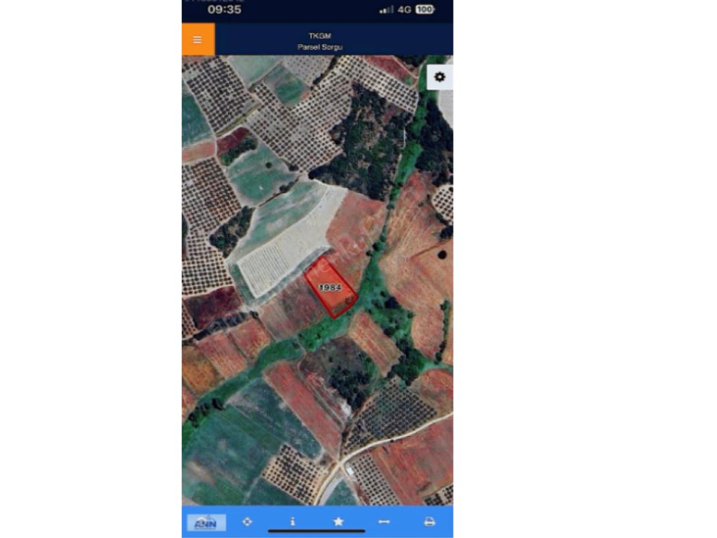Click the TKGM header title
Viewport: 717px width, 538px height.
point(320,35)
